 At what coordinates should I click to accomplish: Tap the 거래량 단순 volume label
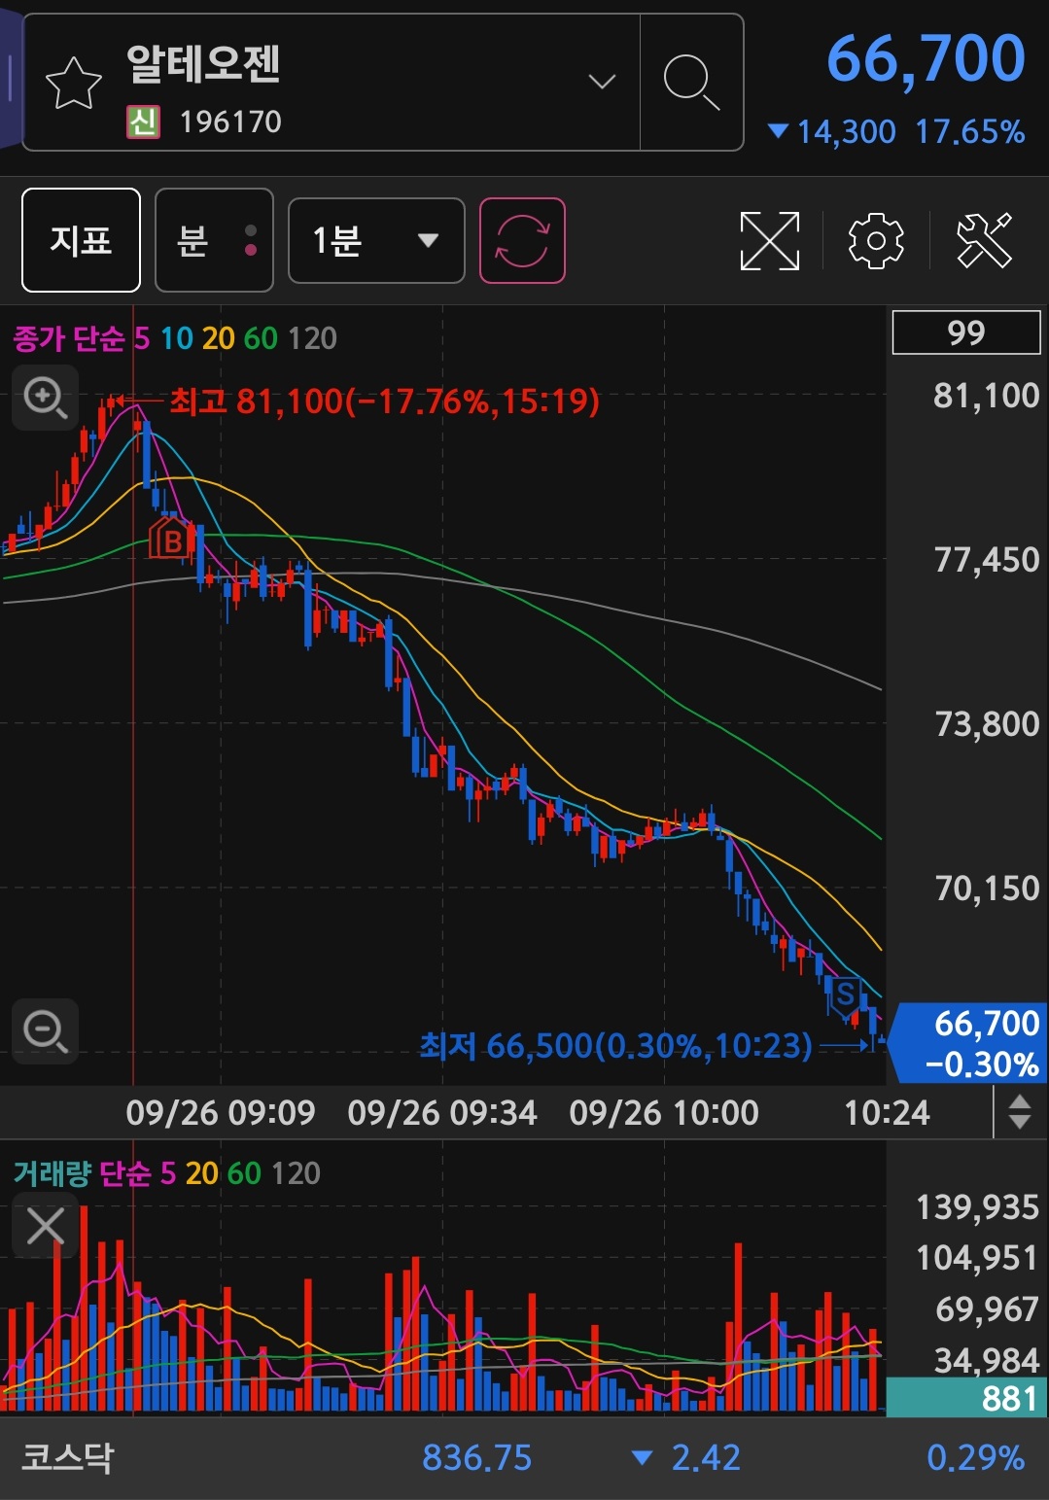coord(82,1173)
